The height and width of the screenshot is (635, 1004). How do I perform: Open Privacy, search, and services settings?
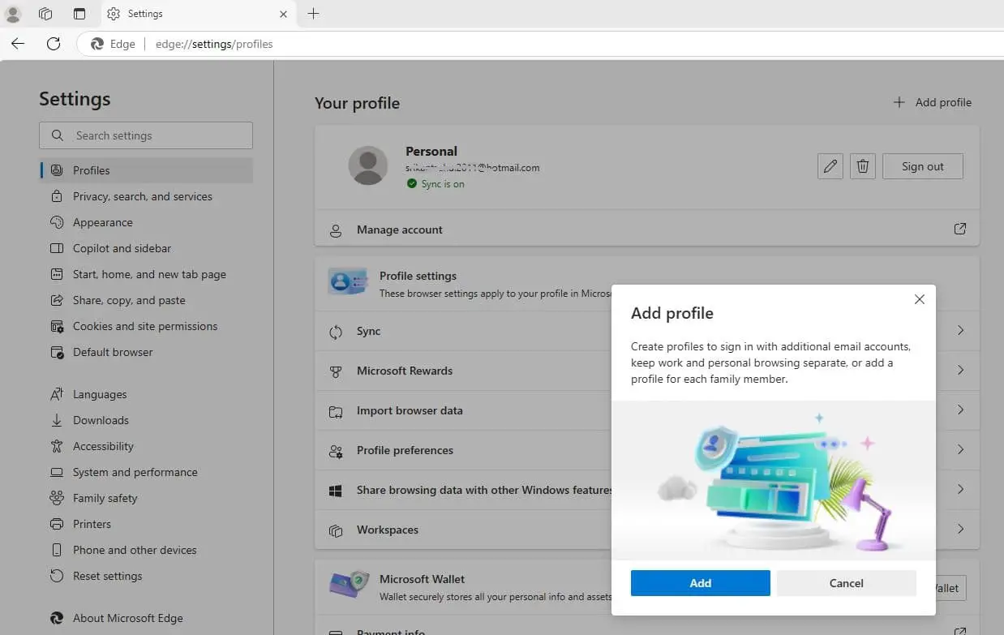[139, 196]
